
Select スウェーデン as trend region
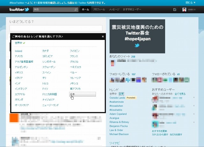(x=49, y=67)
